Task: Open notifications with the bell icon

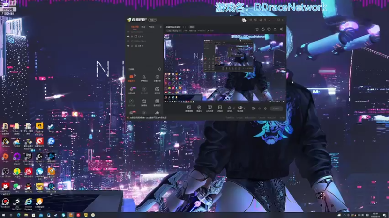Action: pos(275,29)
